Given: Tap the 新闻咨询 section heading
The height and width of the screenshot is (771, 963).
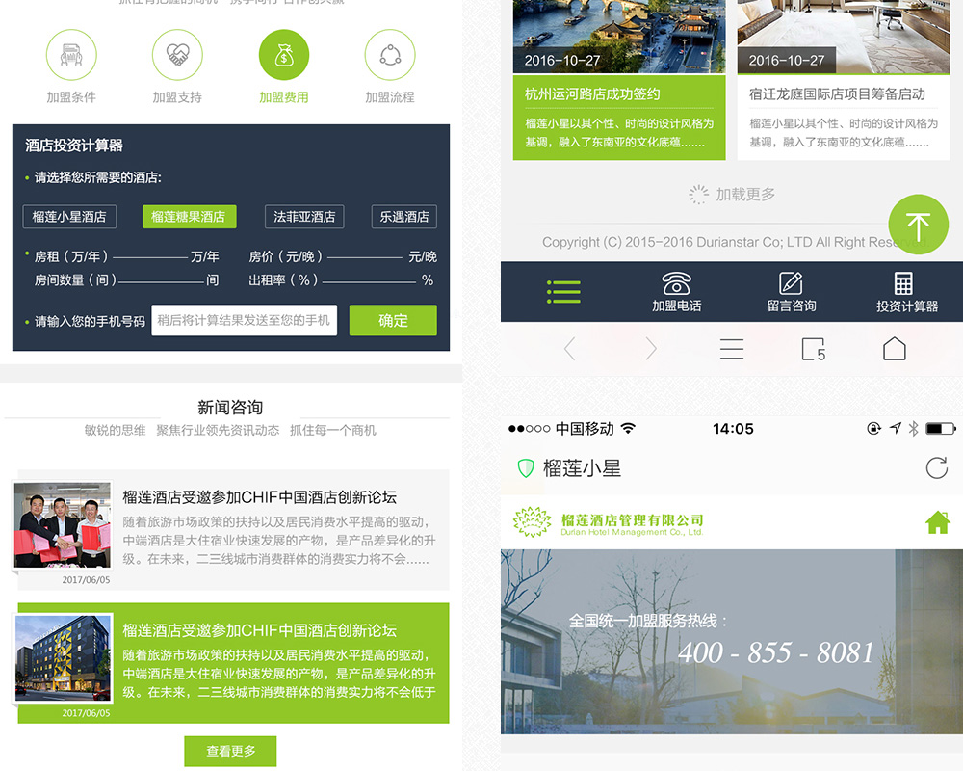Looking at the screenshot, I should coord(230,407).
